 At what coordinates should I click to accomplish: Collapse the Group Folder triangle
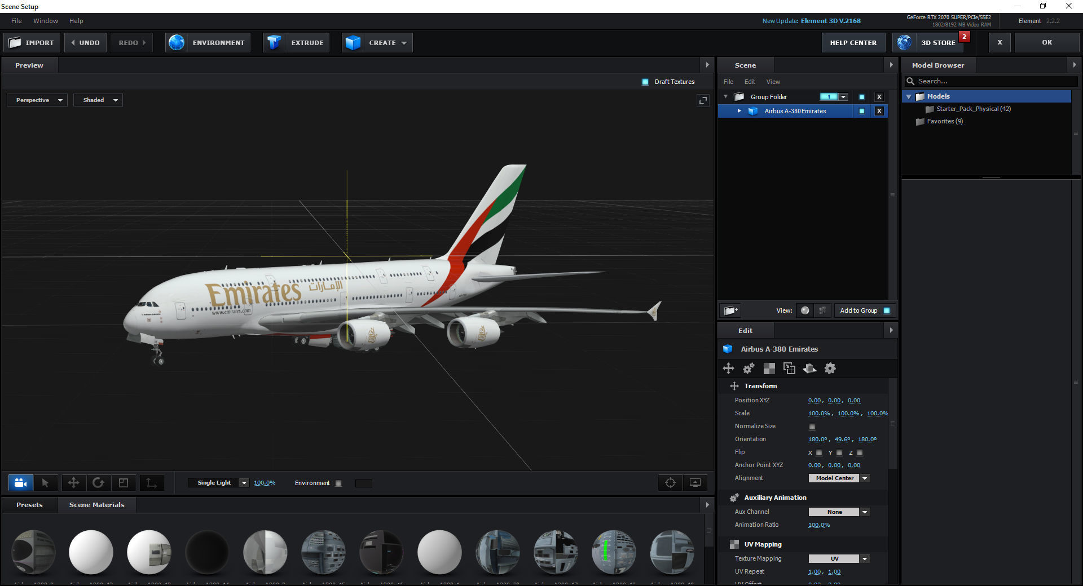click(726, 97)
